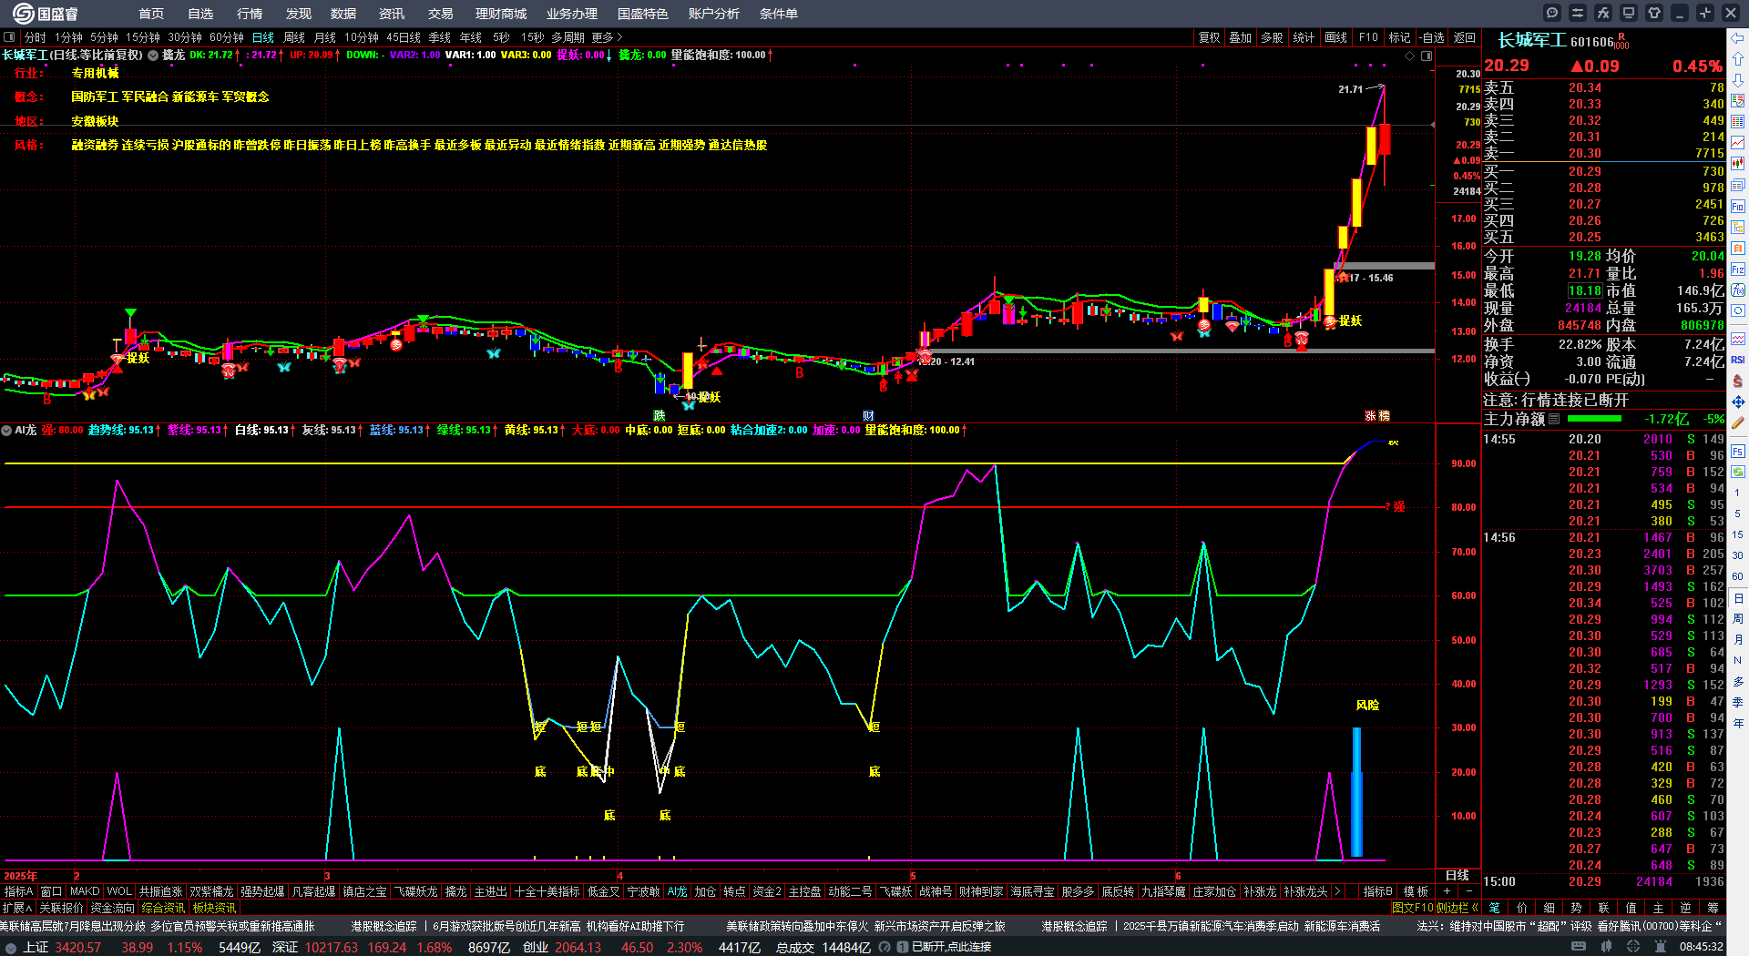
Task: Go to previous stock with the up arrow icon
Action: pos(1738,59)
